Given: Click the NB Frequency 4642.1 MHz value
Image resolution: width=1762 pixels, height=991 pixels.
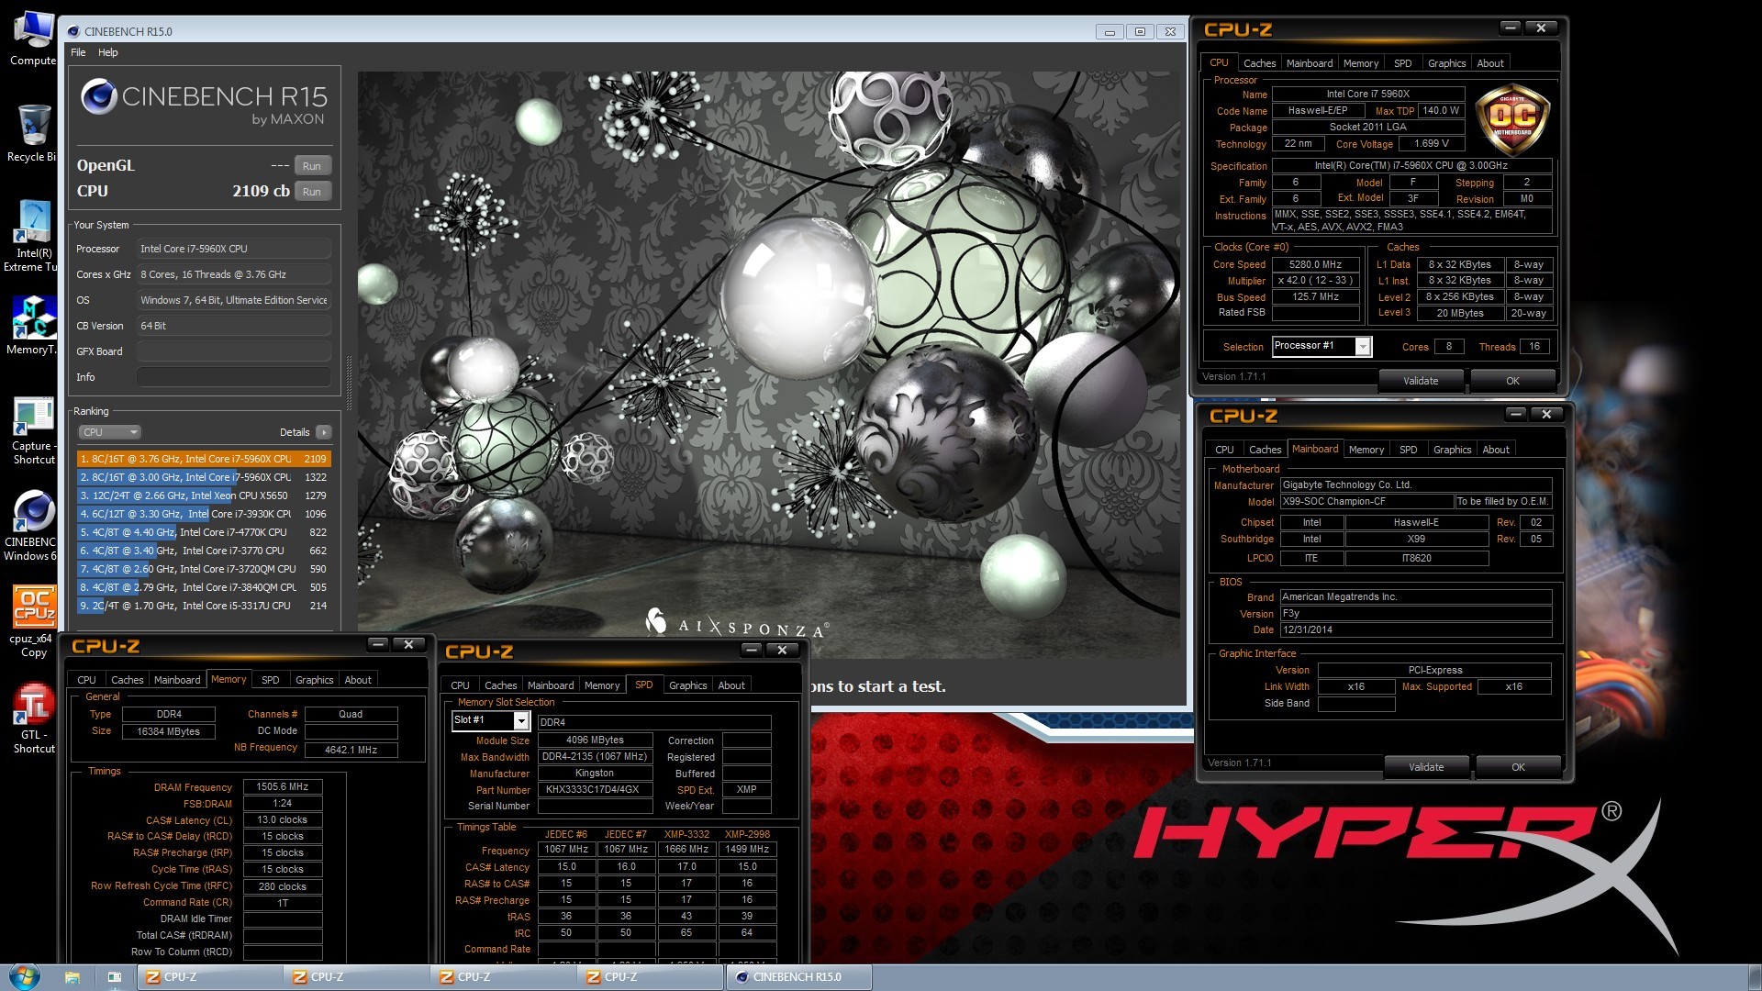Looking at the screenshot, I should coord(351,750).
